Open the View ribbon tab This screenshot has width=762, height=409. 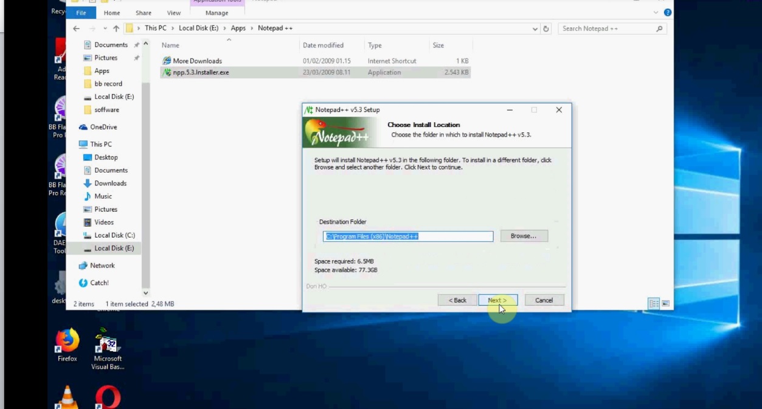coord(174,13)
